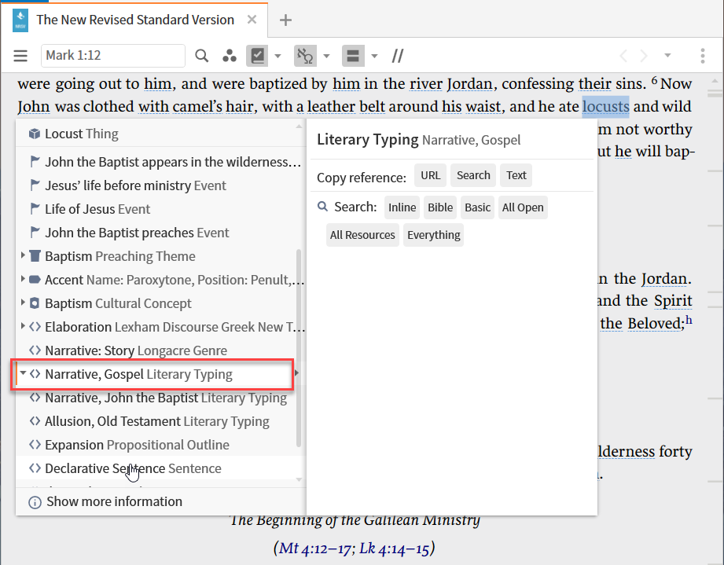Run Inline search
724x565 pixels.
click(x=402, y=207)
